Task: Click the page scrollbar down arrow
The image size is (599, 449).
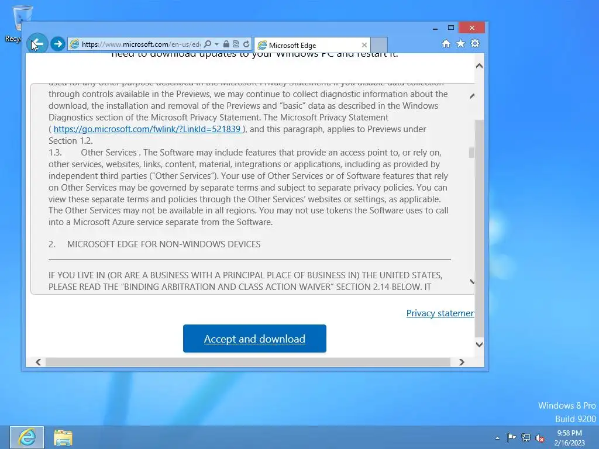Action: (x=479, y=344)
